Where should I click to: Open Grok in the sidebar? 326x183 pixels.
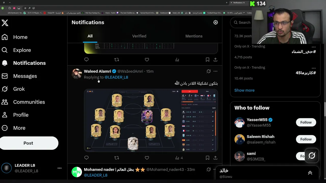13,89
